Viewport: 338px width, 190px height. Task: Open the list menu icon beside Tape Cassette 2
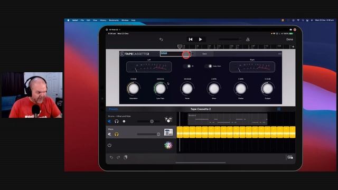279,109
